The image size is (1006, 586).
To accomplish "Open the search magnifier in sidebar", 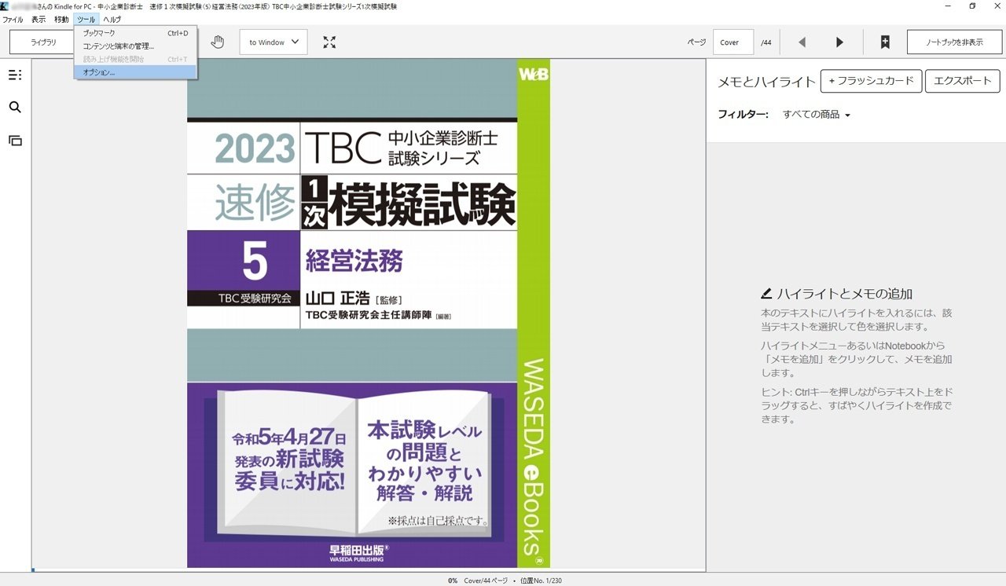I will point(15,108).
